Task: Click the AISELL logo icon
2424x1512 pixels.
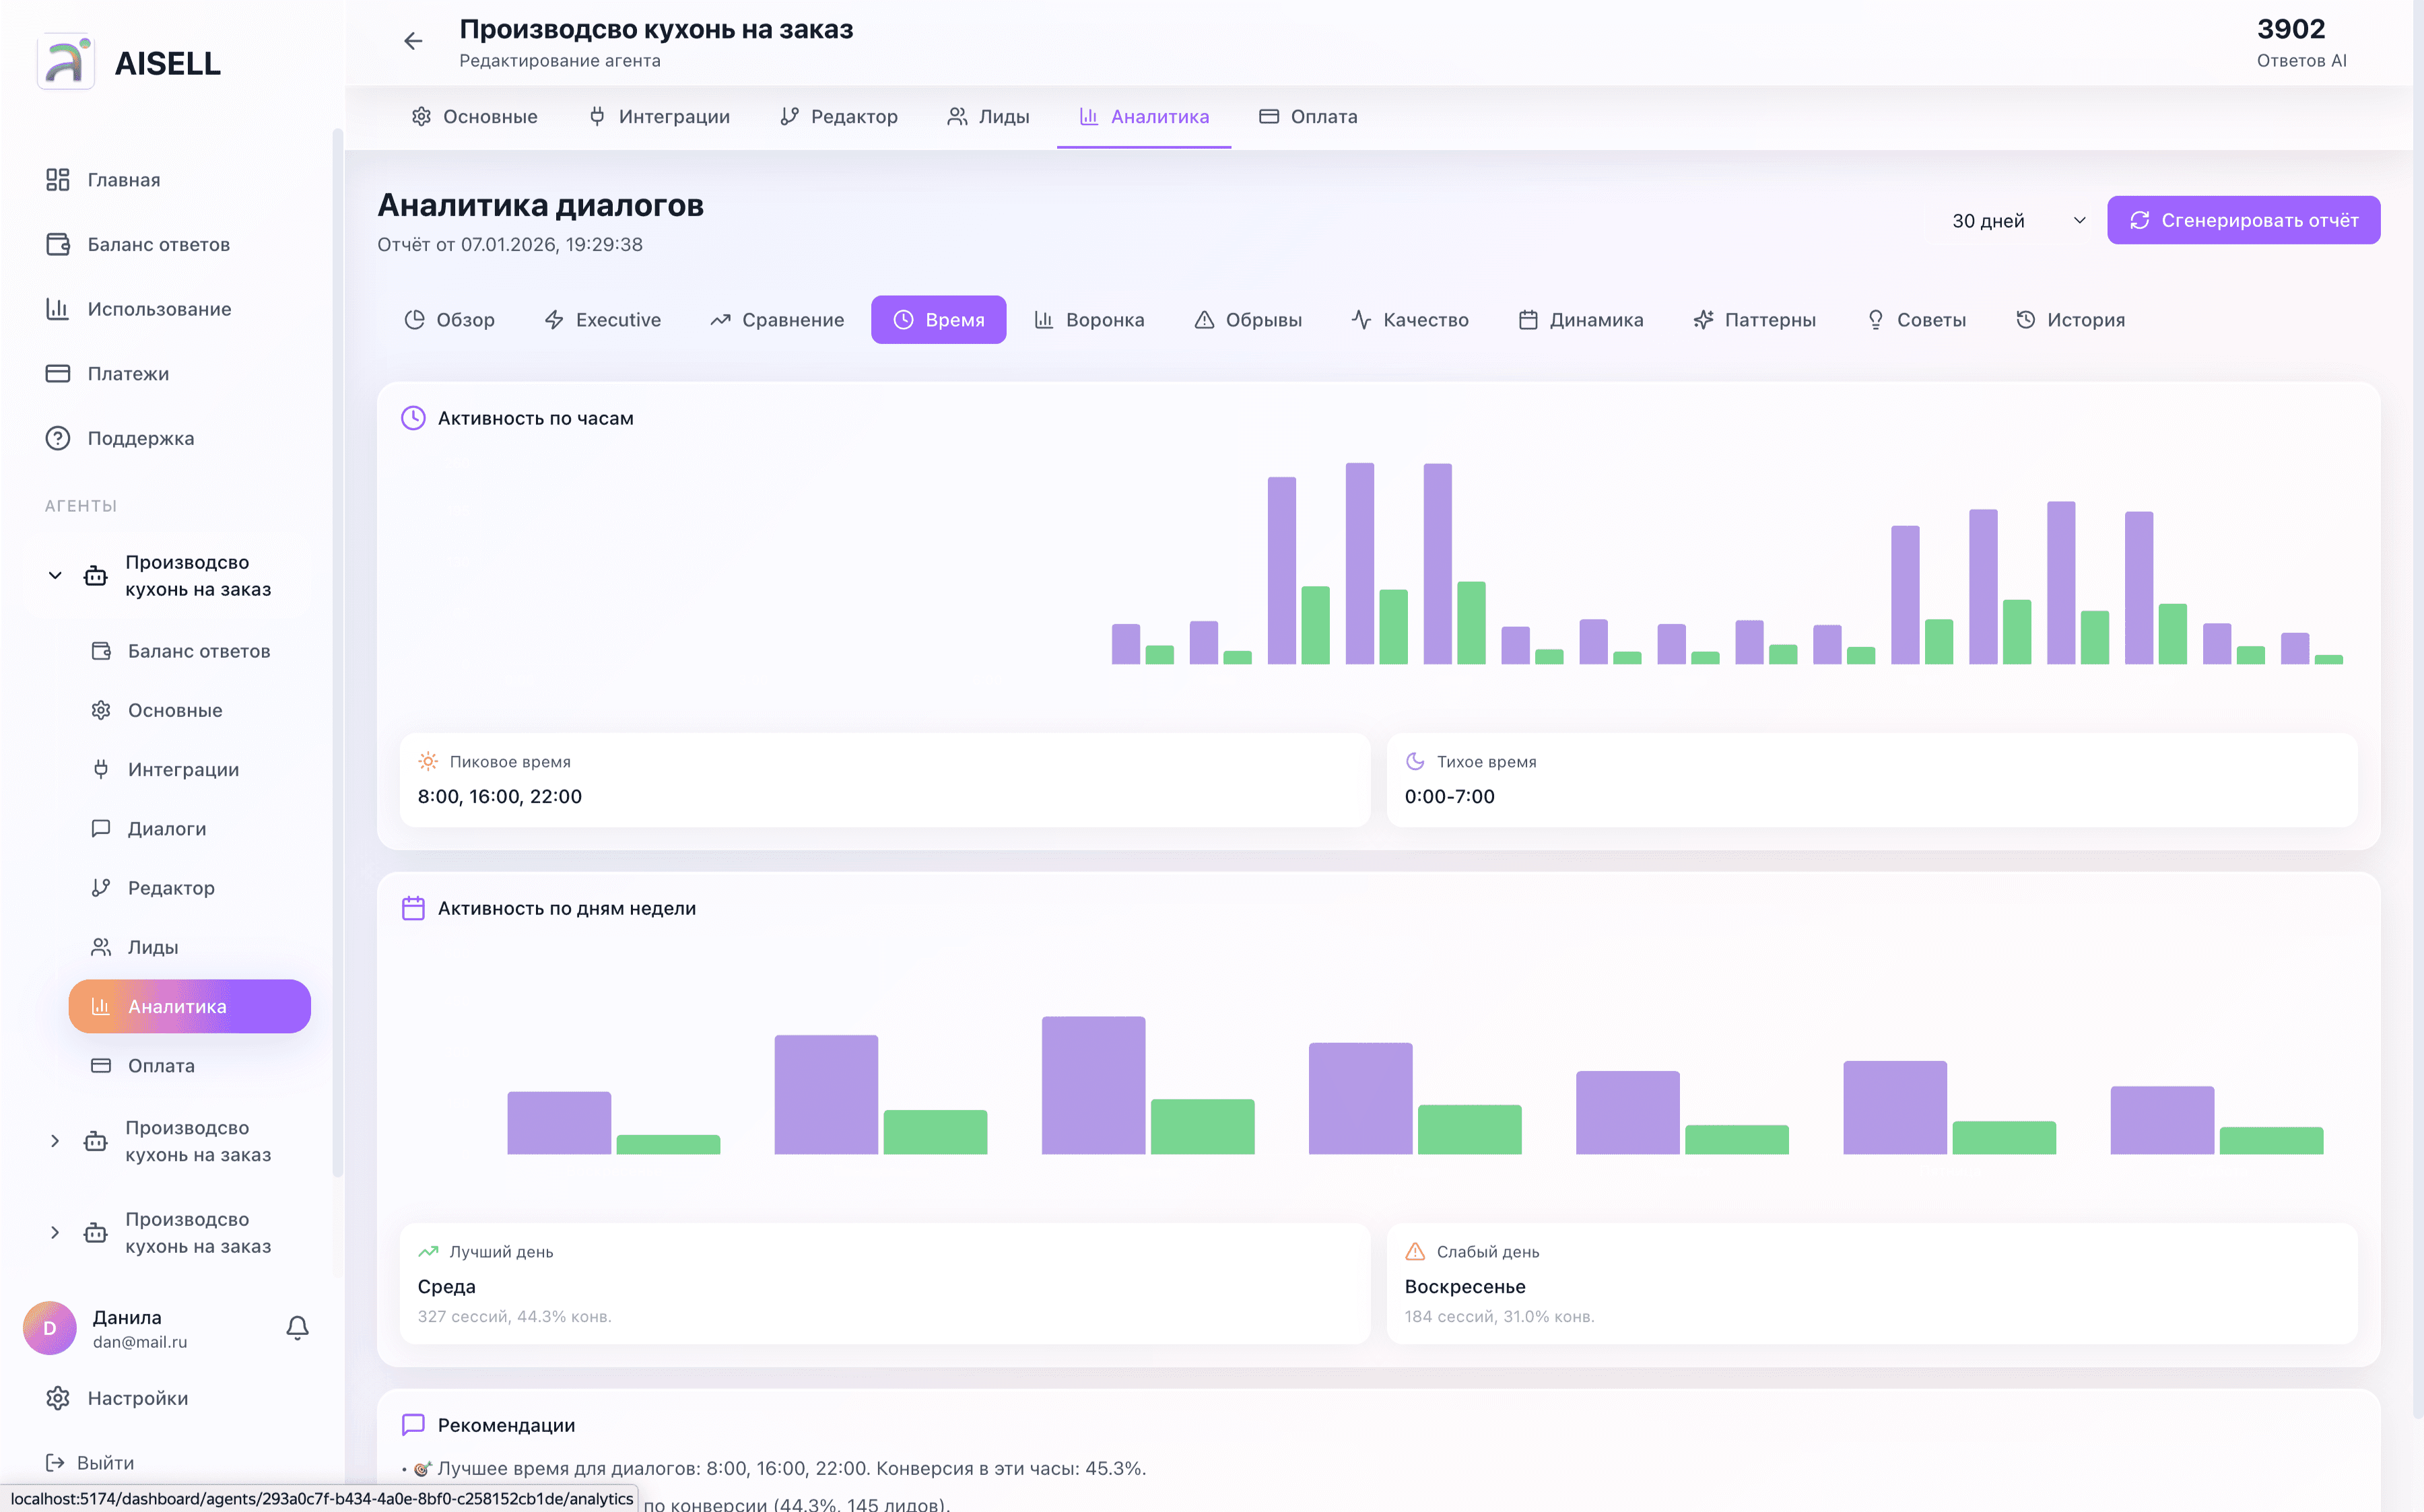Action: [x=66, y=62]
